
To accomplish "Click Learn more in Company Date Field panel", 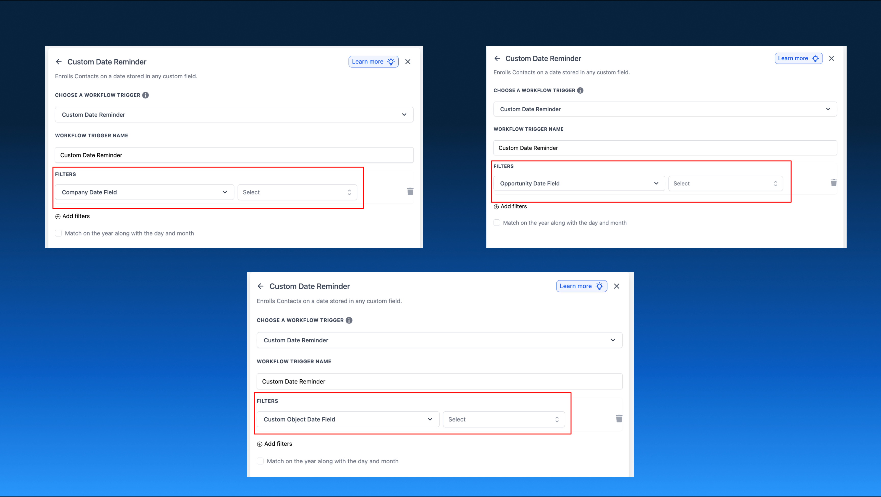I will point(373,61).
